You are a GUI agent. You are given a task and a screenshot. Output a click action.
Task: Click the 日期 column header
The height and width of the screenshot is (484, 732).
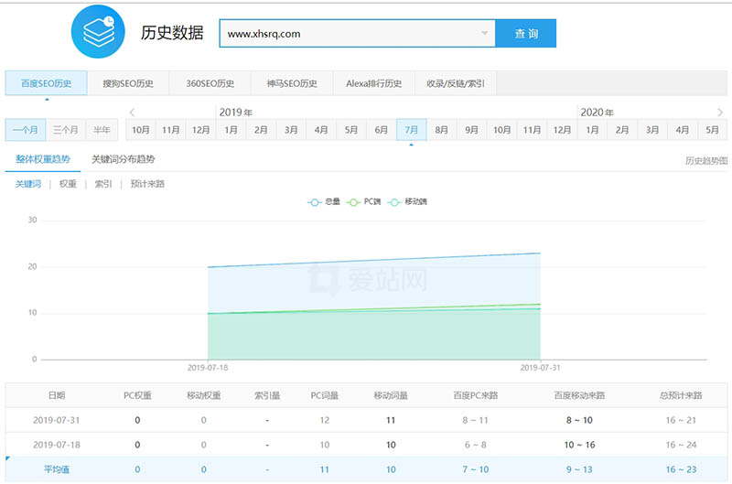click(57, 395)
